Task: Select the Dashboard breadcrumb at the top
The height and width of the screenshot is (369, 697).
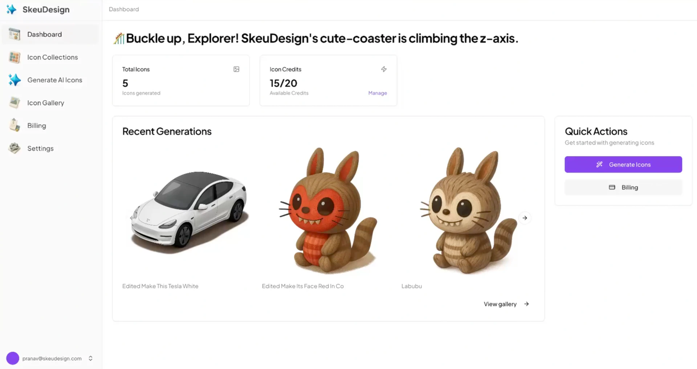Action: tap(123, 9)
